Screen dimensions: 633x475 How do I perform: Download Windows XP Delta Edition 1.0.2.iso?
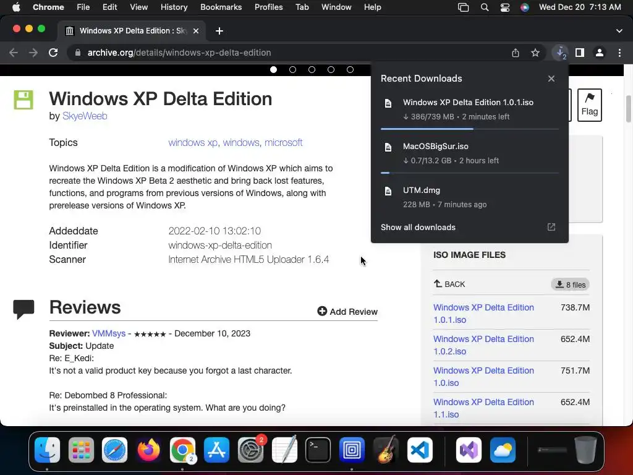(x=483, y=345)
